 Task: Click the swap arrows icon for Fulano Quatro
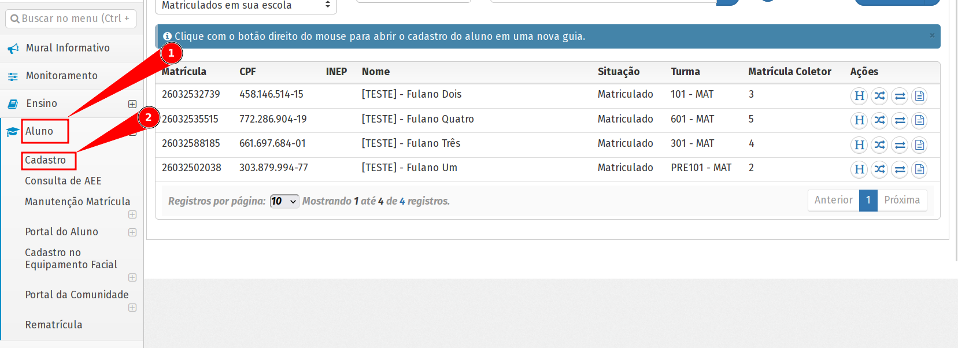(900, 120)
